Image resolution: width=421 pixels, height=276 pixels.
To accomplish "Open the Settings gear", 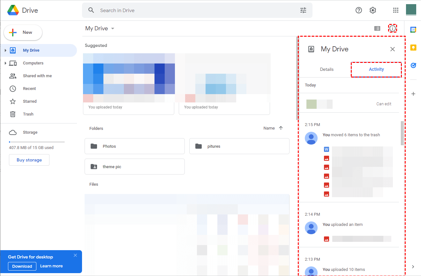I will click(x=373, y=10).
